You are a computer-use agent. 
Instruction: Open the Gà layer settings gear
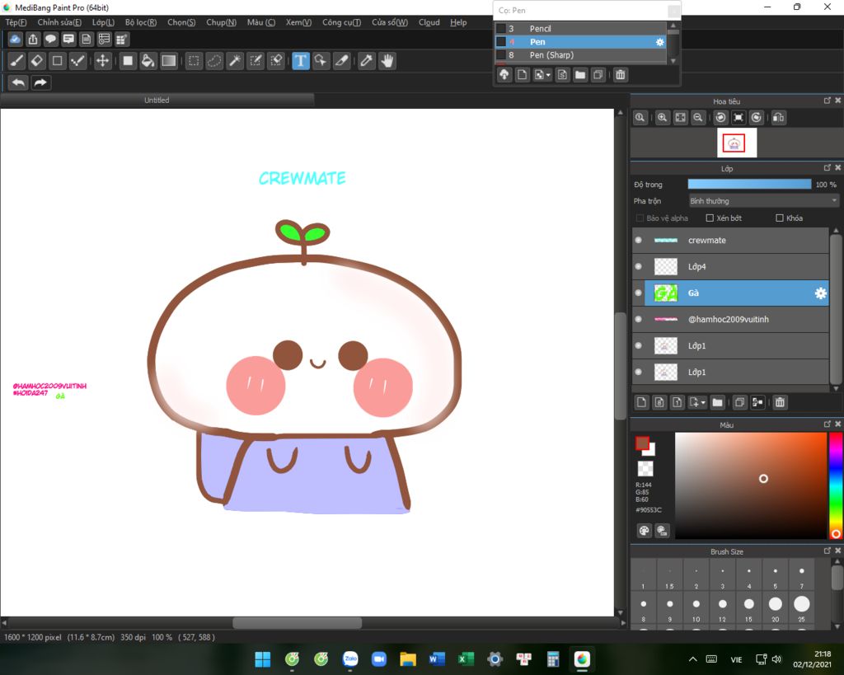pos(820,293)
